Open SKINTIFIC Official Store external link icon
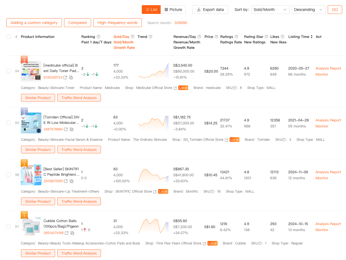This screenshot has height=260, width=346. pos(155,192)
